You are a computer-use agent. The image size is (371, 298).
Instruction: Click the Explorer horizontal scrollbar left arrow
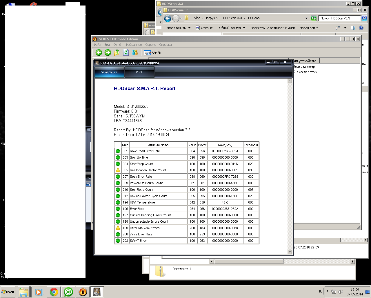tap(212, 261)
